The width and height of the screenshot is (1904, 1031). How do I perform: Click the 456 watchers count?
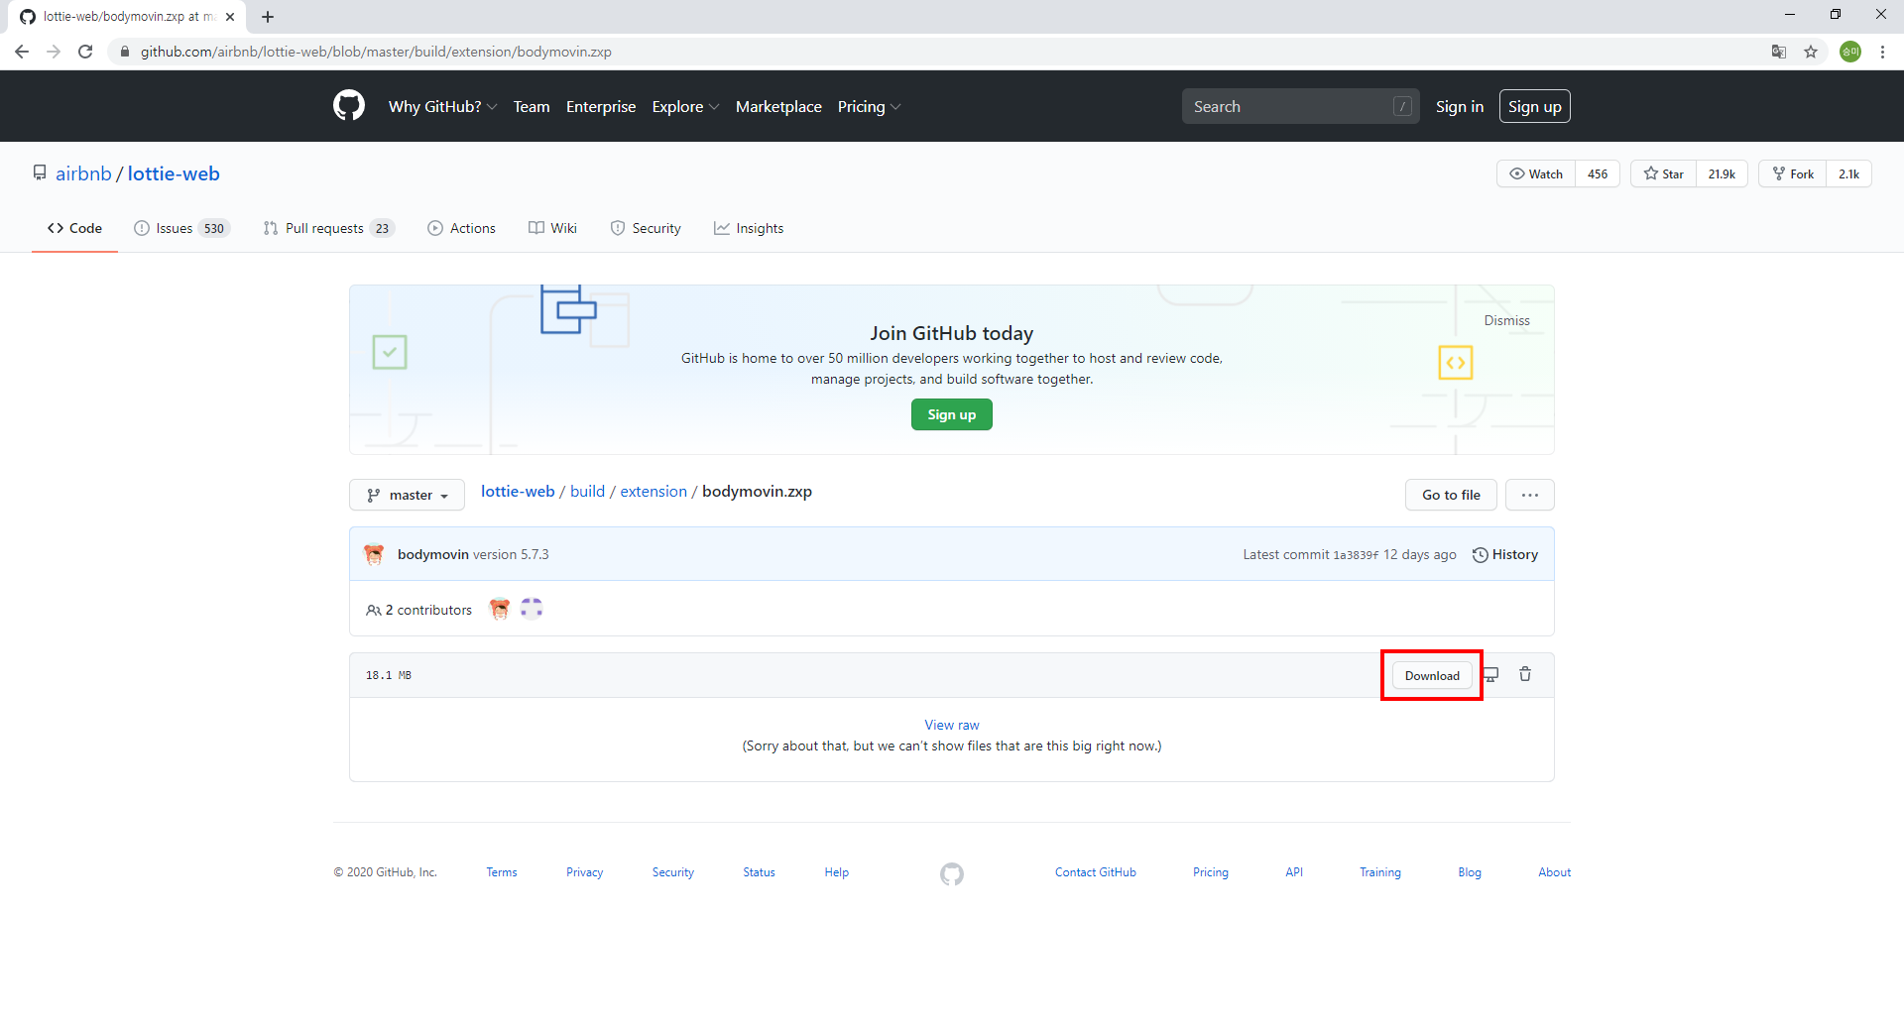pyautogui.click(x=1598, y=173)
